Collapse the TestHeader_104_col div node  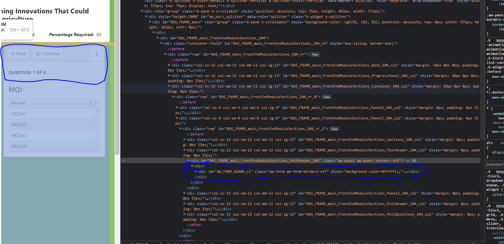point(185,150)
